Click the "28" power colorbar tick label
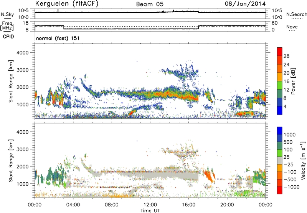The image size is (307, 213). [x=286, y=56]
